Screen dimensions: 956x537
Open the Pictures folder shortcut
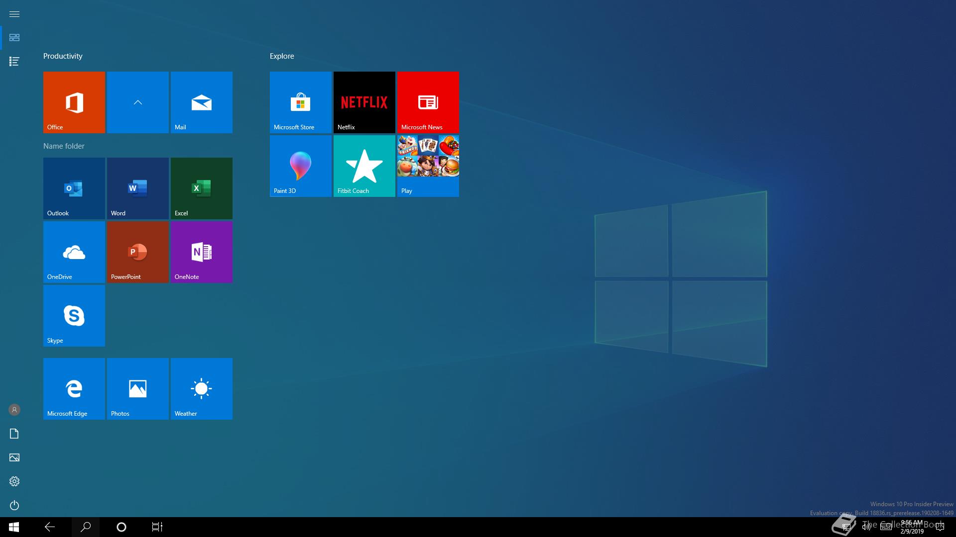[14, 457]
